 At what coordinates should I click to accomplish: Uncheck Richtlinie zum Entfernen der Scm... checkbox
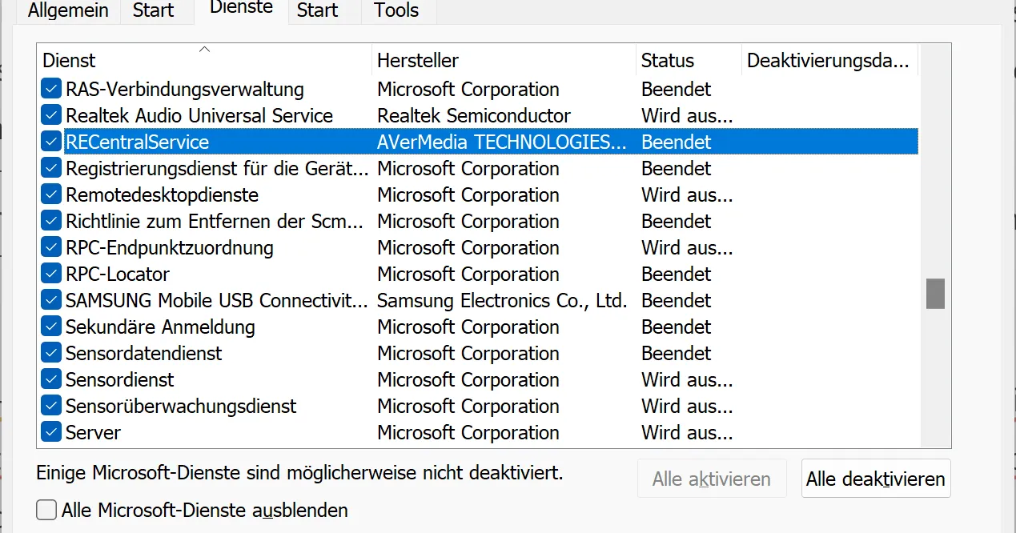[51, 221]
